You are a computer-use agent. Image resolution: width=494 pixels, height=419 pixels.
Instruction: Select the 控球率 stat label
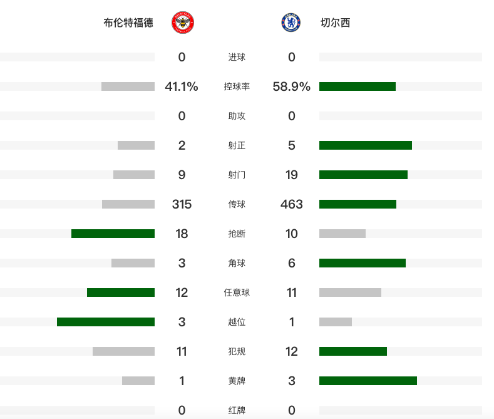point(237,86)
